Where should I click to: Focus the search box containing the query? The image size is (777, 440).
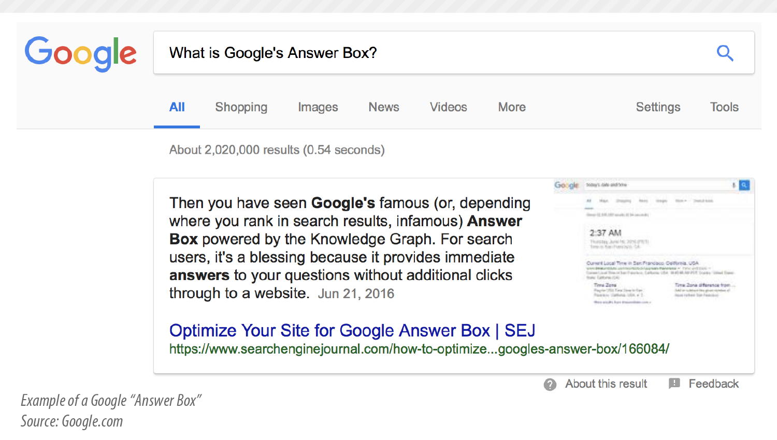coord(454,53)
